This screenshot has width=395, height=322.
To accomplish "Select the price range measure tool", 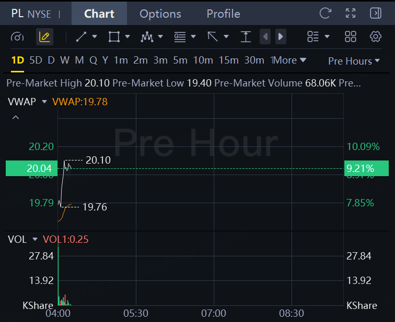I will tap(246, 36).
